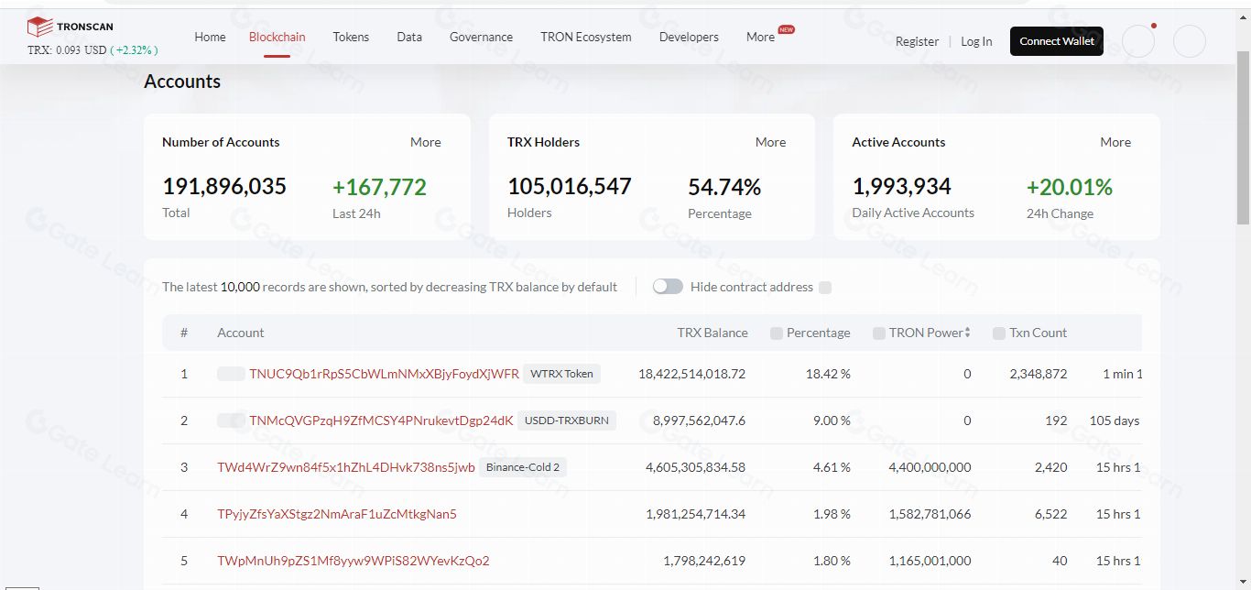The width and height of the screenshot is (1251, 590).
Task: Click the Log In link
Action: (x=976, y=41)
